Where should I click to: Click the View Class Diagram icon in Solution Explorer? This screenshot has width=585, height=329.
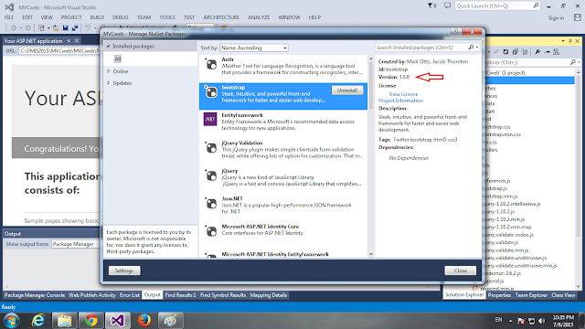557,52
